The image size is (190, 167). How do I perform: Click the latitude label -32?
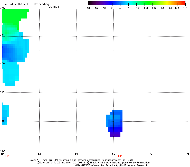point(2,35)
